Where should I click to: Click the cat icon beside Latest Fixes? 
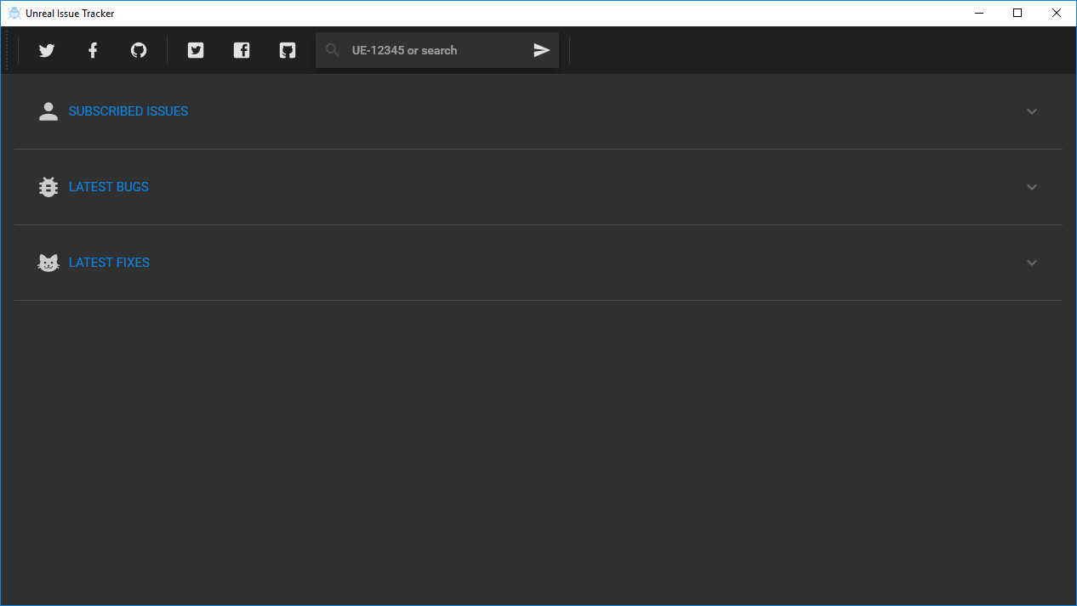coord(48,263)
